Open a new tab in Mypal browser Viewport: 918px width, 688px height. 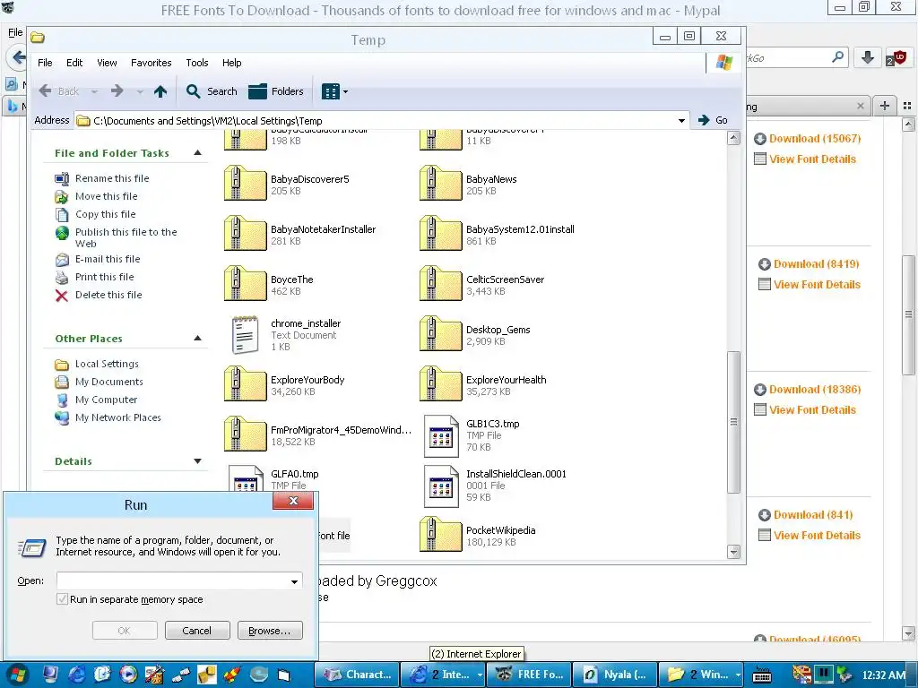[x=885, y=106]
